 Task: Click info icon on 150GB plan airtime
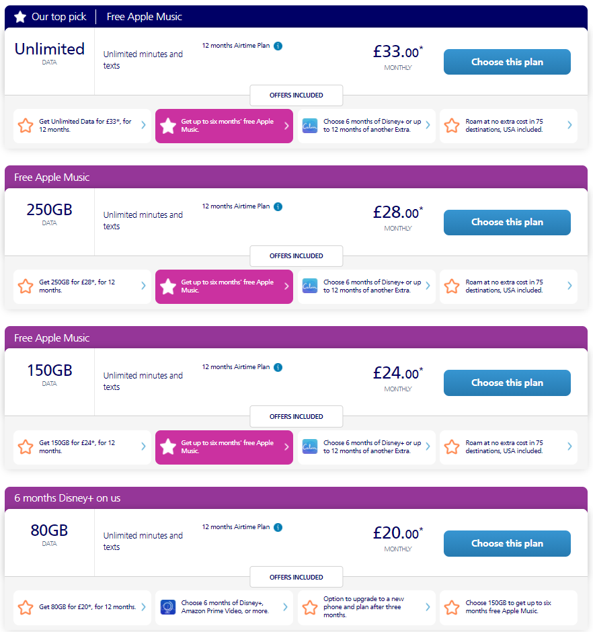(x=278, y=367)
